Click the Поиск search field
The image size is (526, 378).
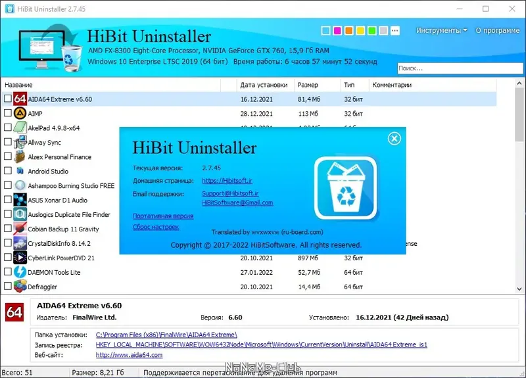[460, 68]
